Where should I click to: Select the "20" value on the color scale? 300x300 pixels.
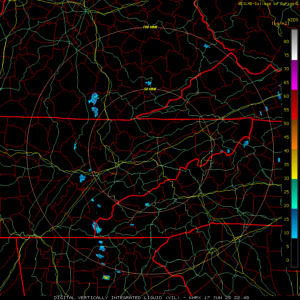pos(286,205)
